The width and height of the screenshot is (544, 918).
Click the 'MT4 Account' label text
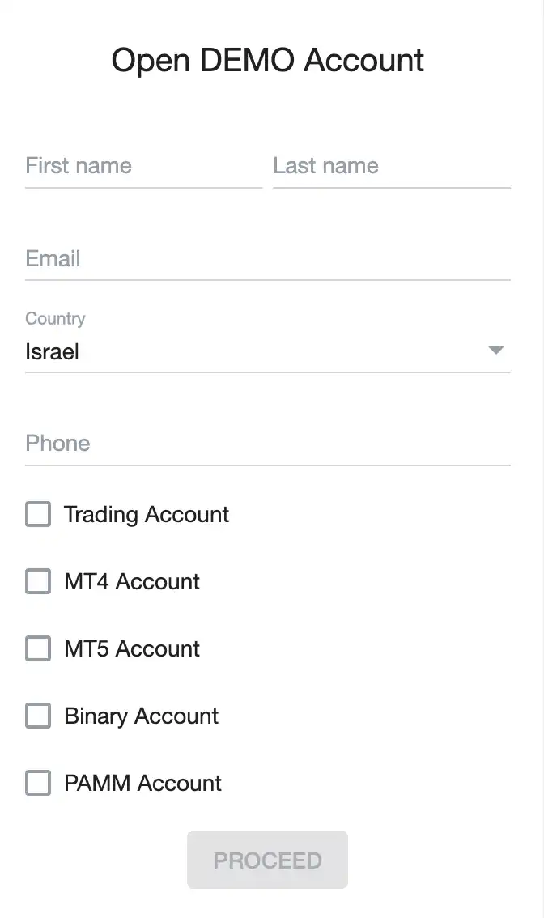[132, 582]
